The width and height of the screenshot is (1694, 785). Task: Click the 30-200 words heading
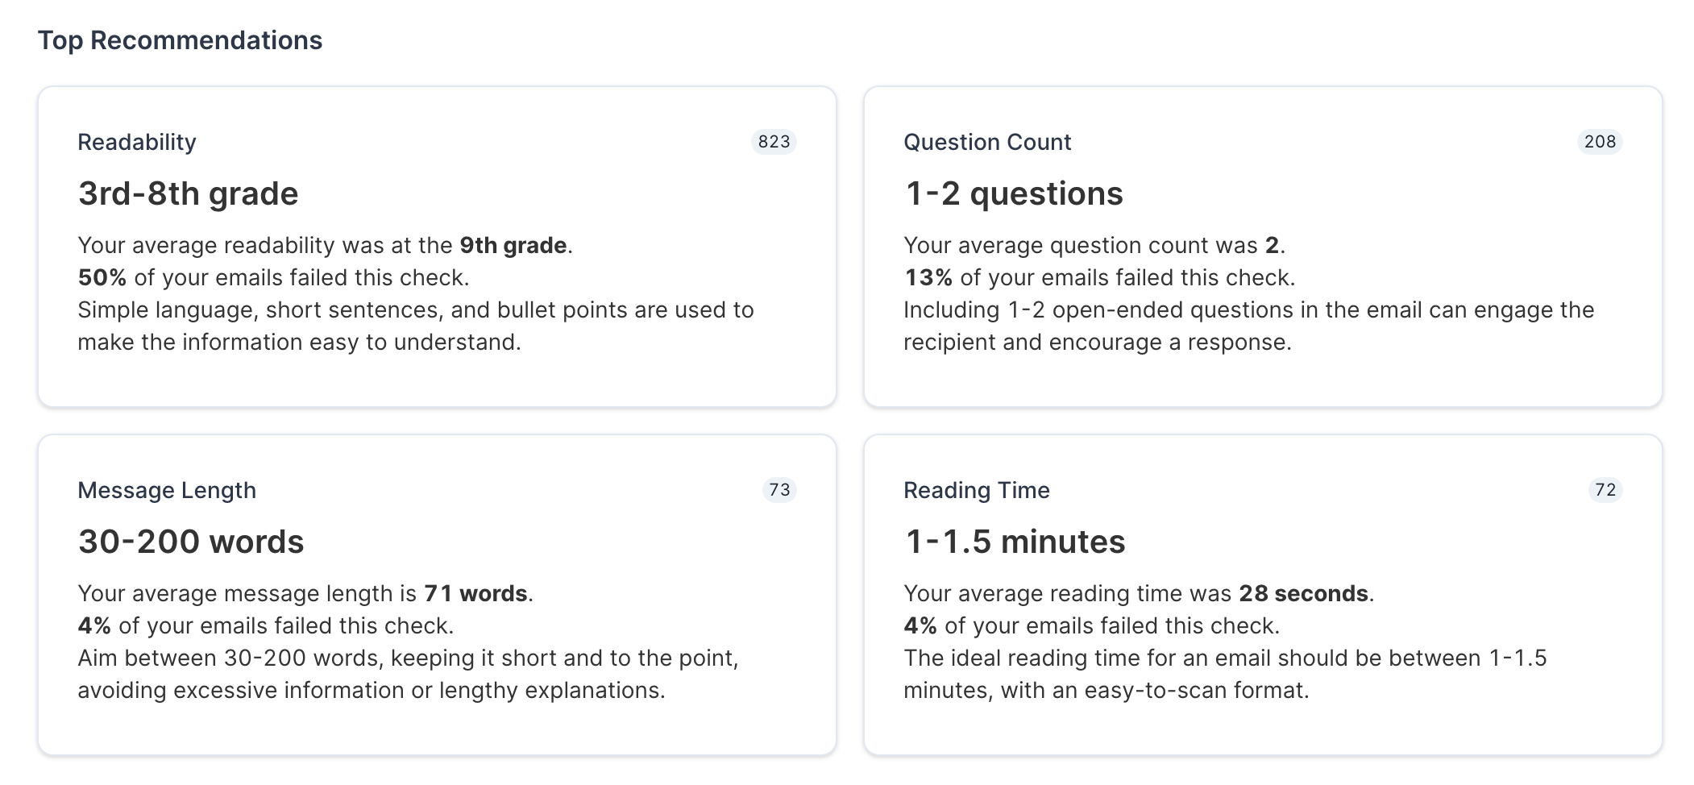click(x=191, y=542)
